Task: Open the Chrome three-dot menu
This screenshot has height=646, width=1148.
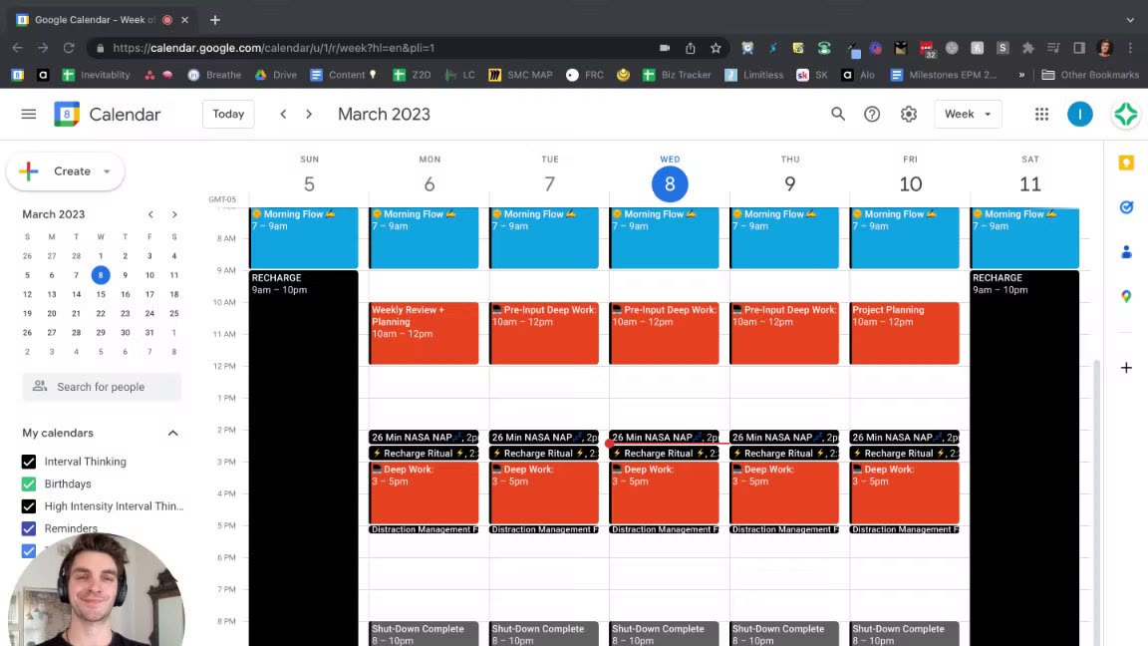Action: click(x=1130, y=48)
